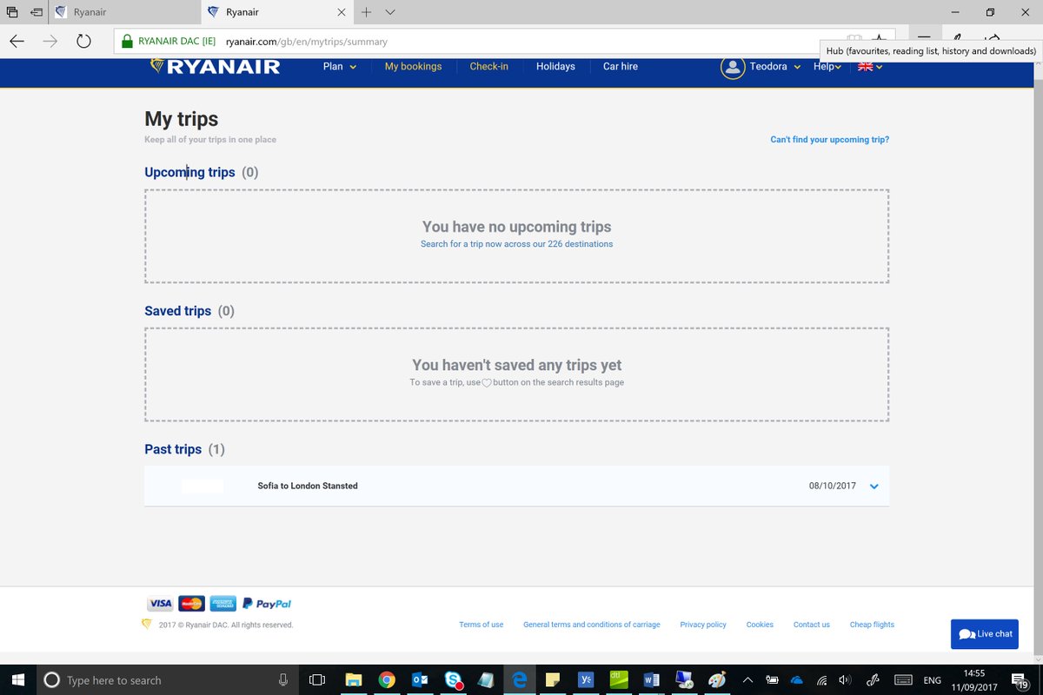Click the Edge icon in the taskbar

click(x=520, y=680)
